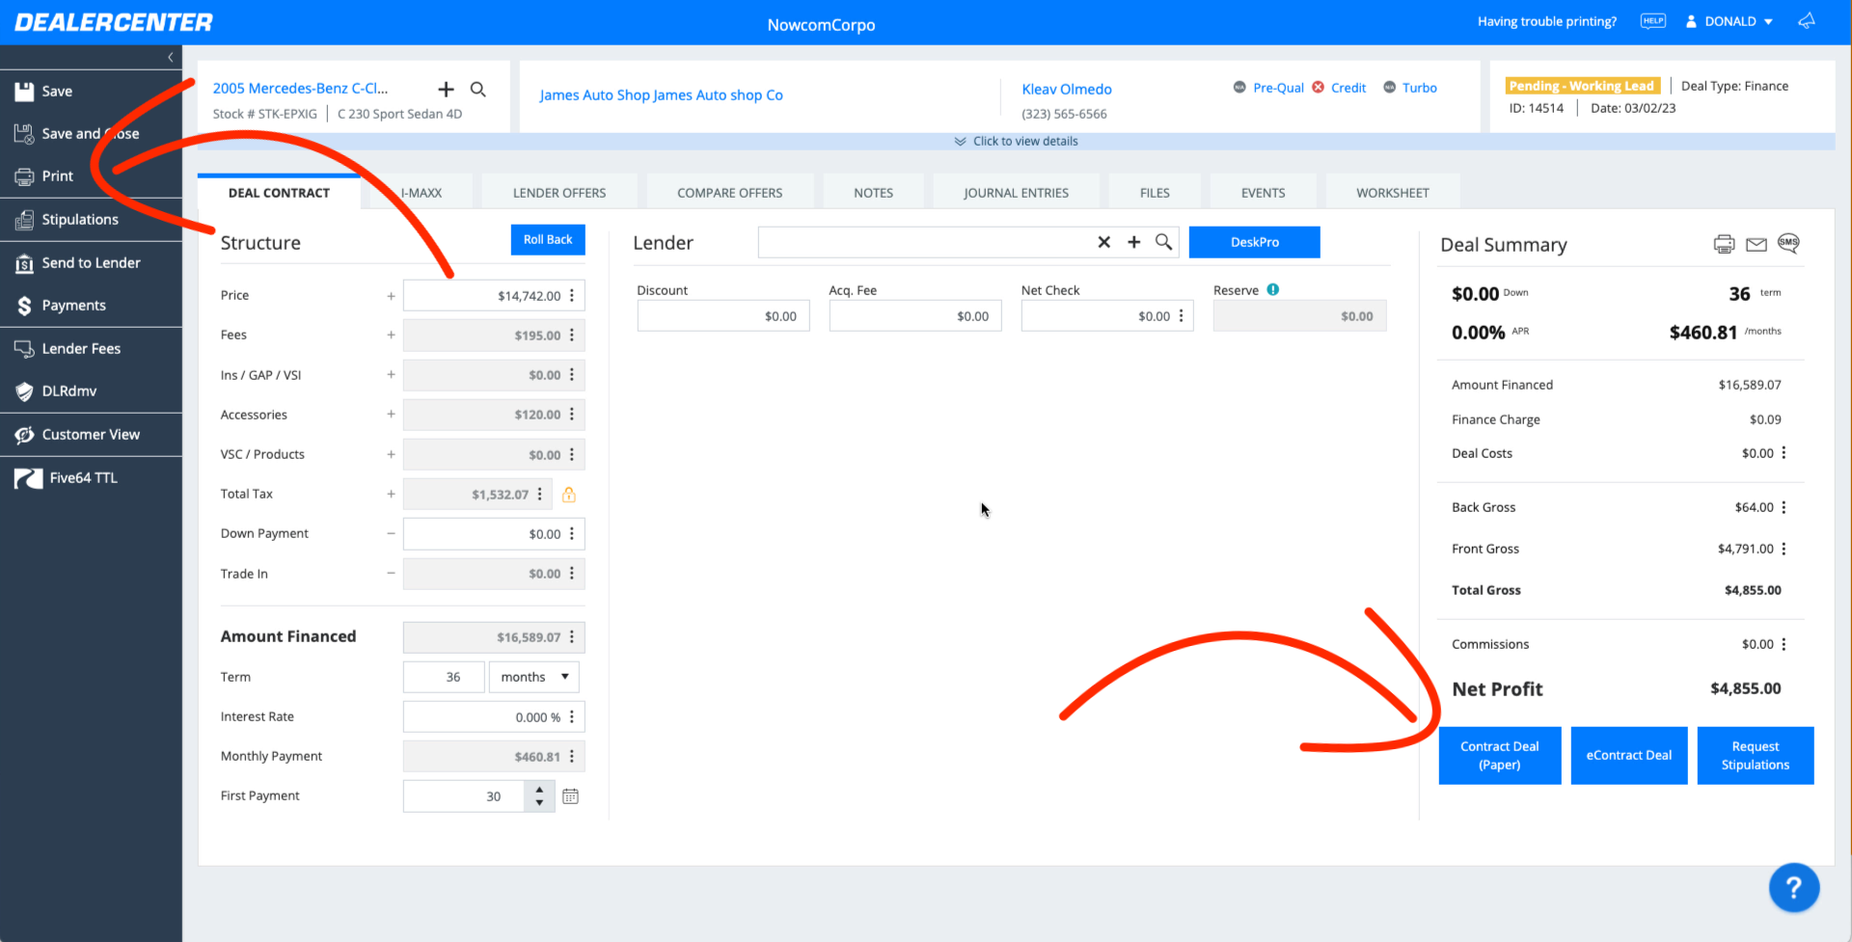Viewport: 1852px width, 942px height.
Task: Open Commissions three-dot menu
Action: pos(1784,644)
